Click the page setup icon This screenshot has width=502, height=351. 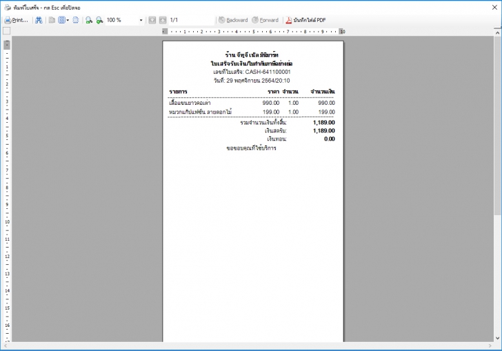76,20
